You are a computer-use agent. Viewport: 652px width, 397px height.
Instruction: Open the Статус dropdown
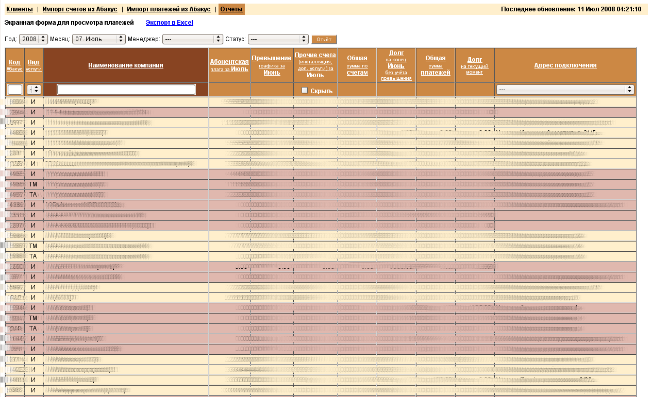point(278,39)
